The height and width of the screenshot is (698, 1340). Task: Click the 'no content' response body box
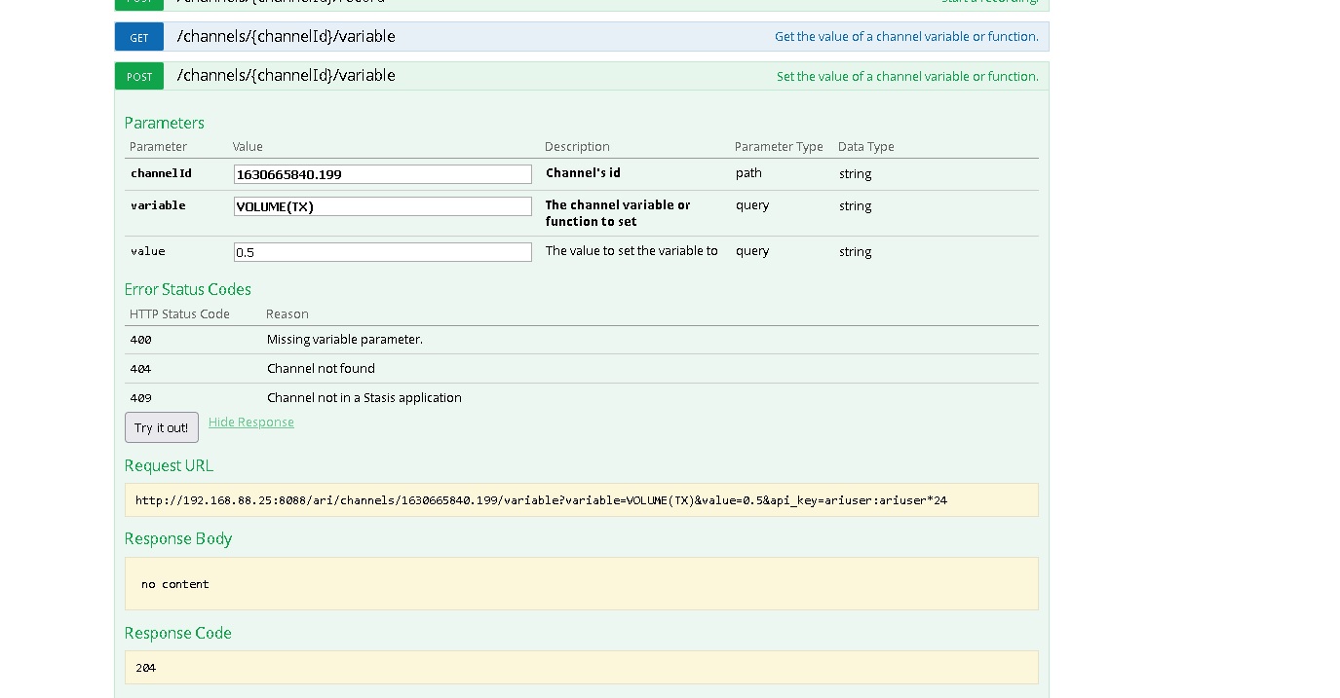pyautogui.click(x=581, y=584)
